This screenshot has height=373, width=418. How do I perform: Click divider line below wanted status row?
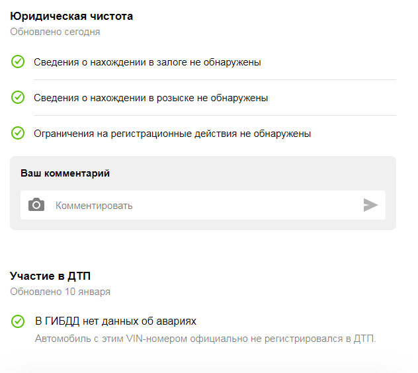coord(214,116)
